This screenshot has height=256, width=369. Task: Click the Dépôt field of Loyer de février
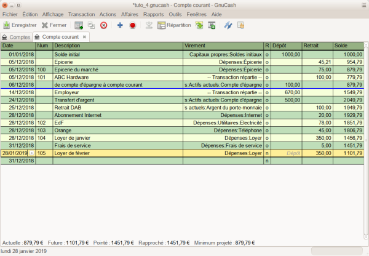point(286,153)
